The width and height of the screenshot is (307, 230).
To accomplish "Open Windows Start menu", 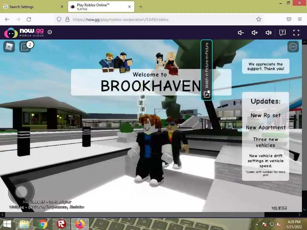I will click(7, 224).
